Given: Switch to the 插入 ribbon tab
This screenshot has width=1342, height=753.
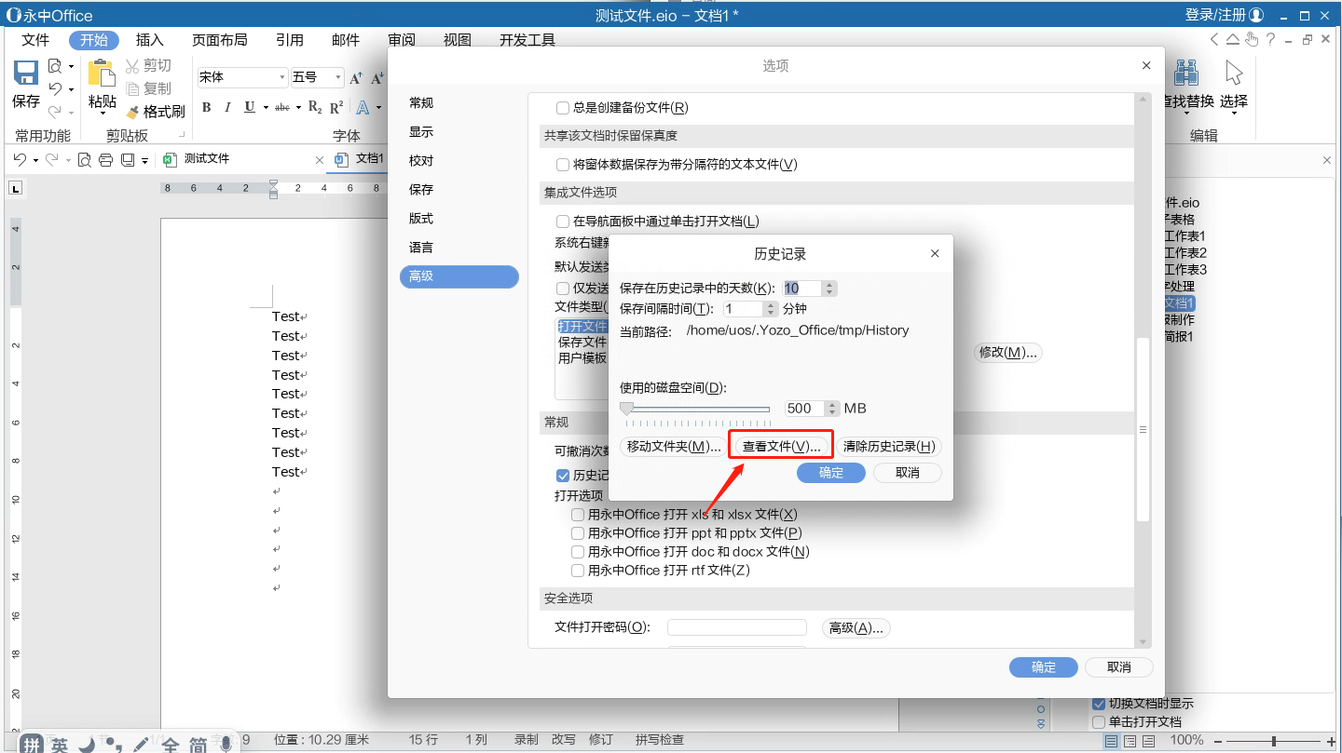Looking at the screenshot, I should (149, 40).
